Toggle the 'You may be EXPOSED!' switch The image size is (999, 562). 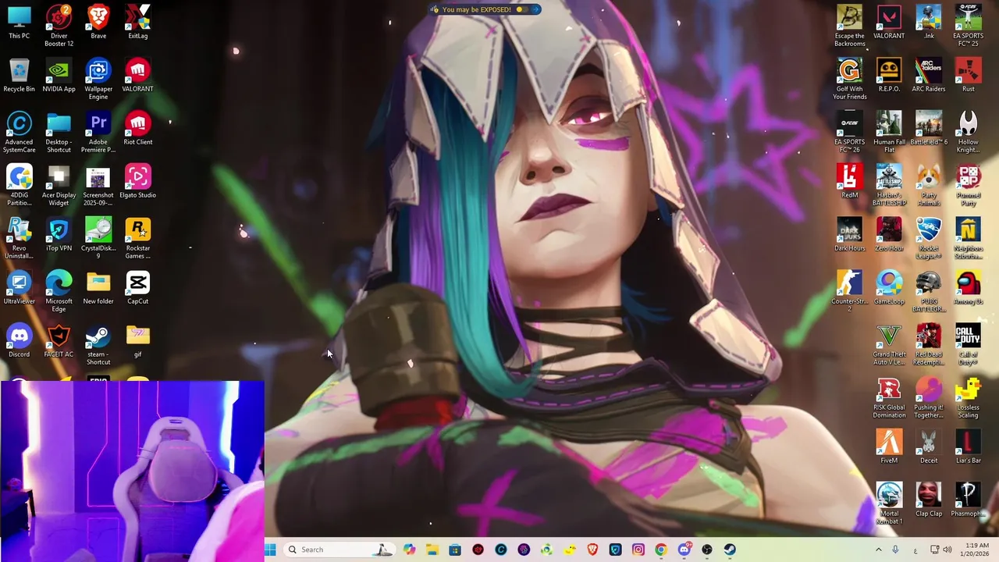523,9
